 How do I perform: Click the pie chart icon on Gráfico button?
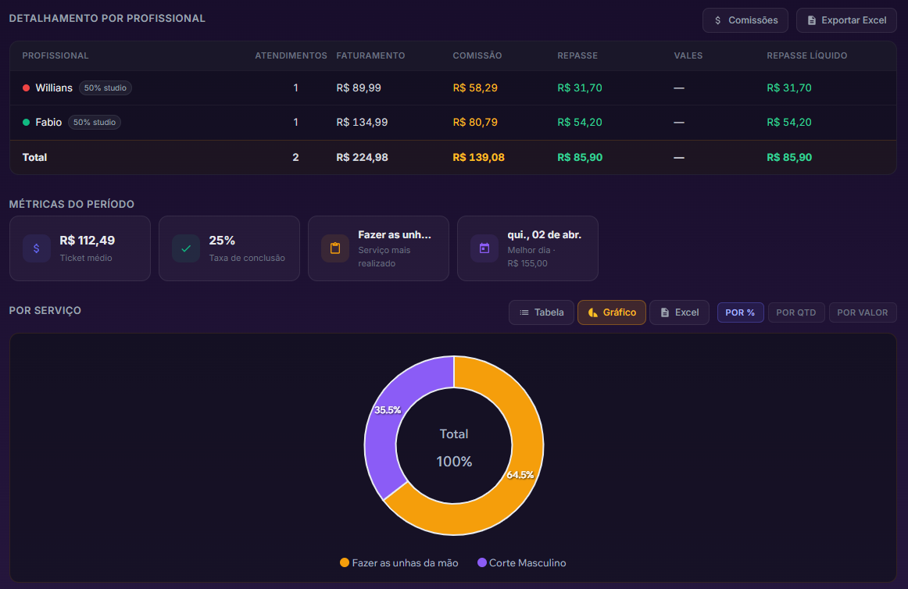[x=592, y=312]
